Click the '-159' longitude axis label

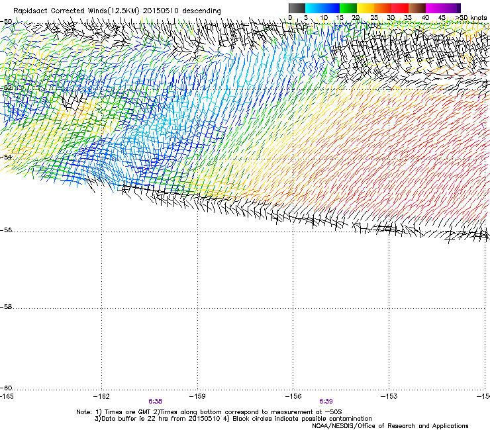[197, 396]
